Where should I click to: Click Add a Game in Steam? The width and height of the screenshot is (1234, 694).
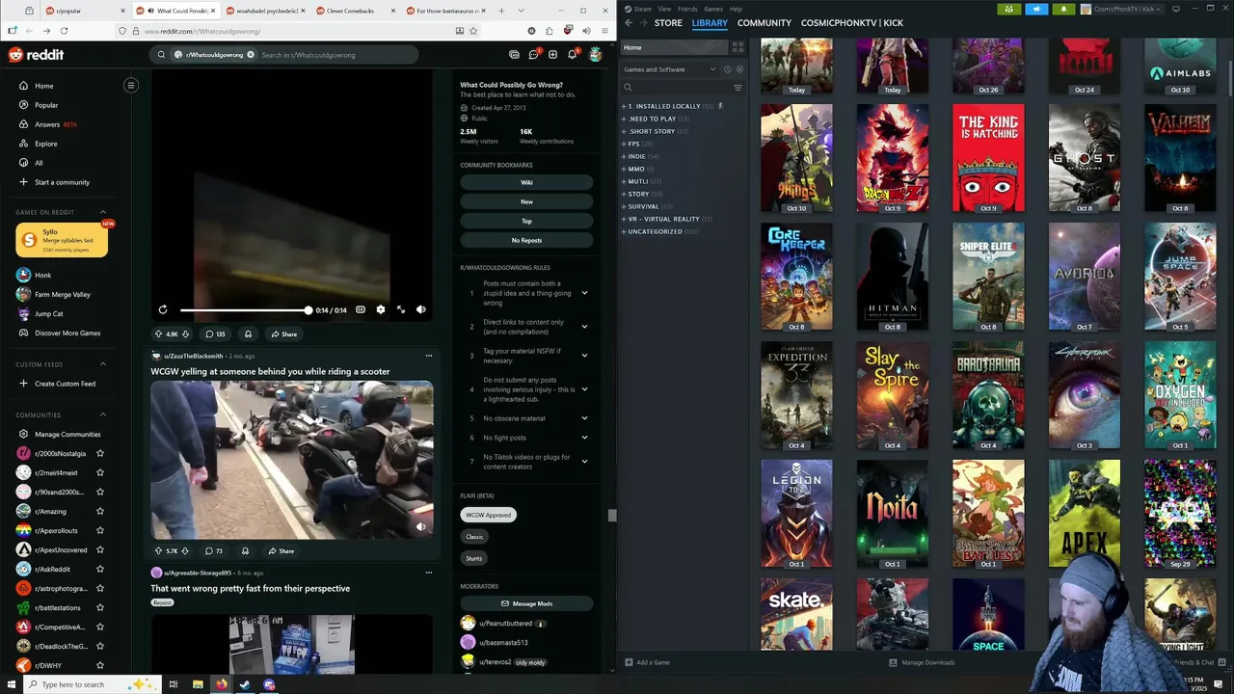(x=647, y=662)
